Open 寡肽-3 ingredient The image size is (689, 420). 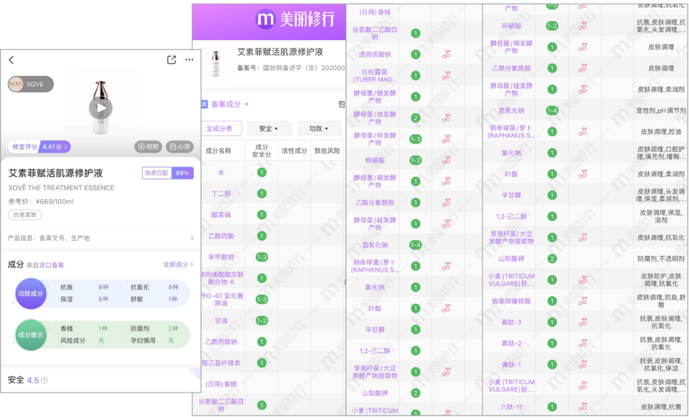pyautogui.click(x=512, y=322)
